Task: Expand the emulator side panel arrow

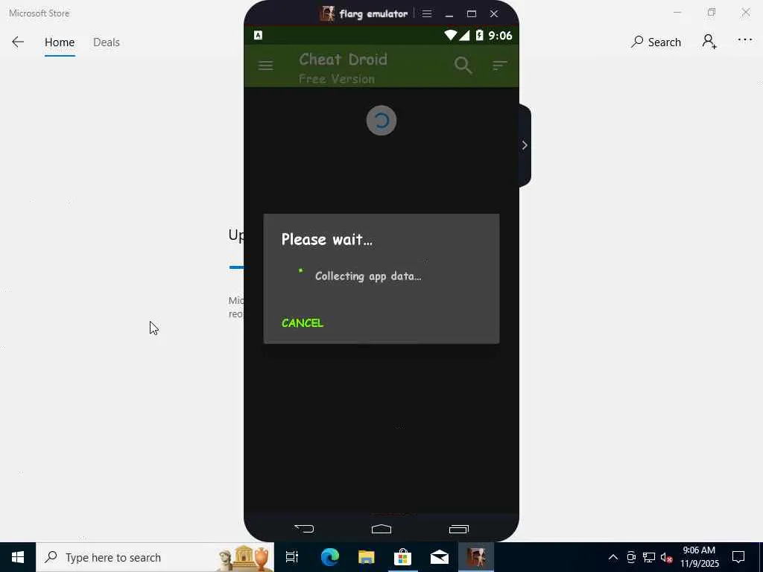Action: tap(525, 145)
